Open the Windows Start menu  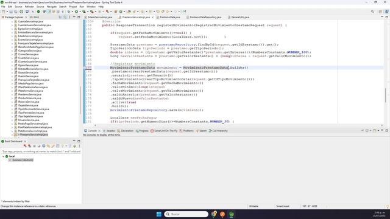click(x=158, y=214)
